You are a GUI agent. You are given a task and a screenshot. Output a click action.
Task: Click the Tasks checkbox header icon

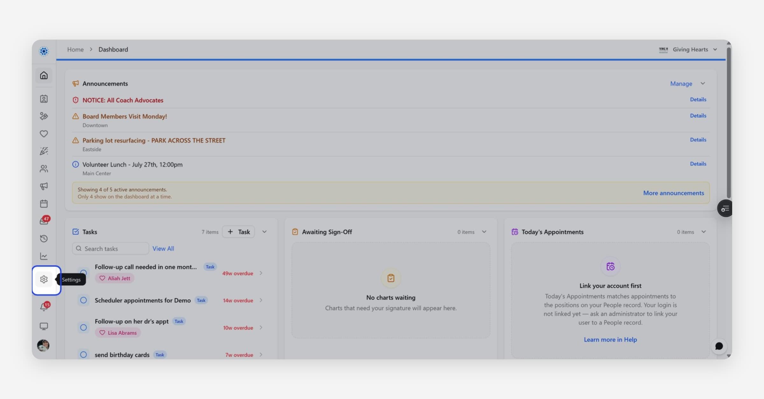click(75, 232)
